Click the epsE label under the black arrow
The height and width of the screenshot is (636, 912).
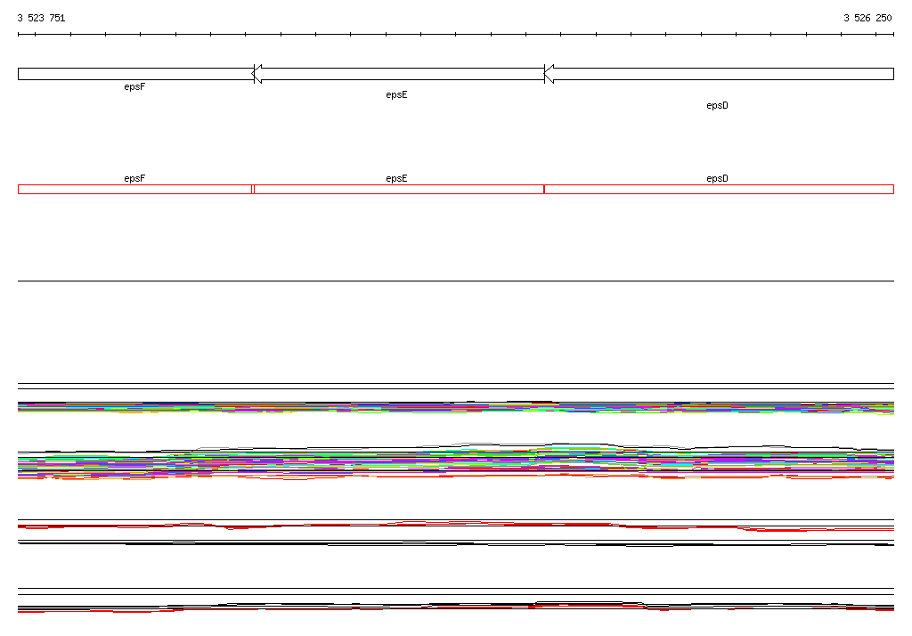pyautogui.click(x=396, y=94)
